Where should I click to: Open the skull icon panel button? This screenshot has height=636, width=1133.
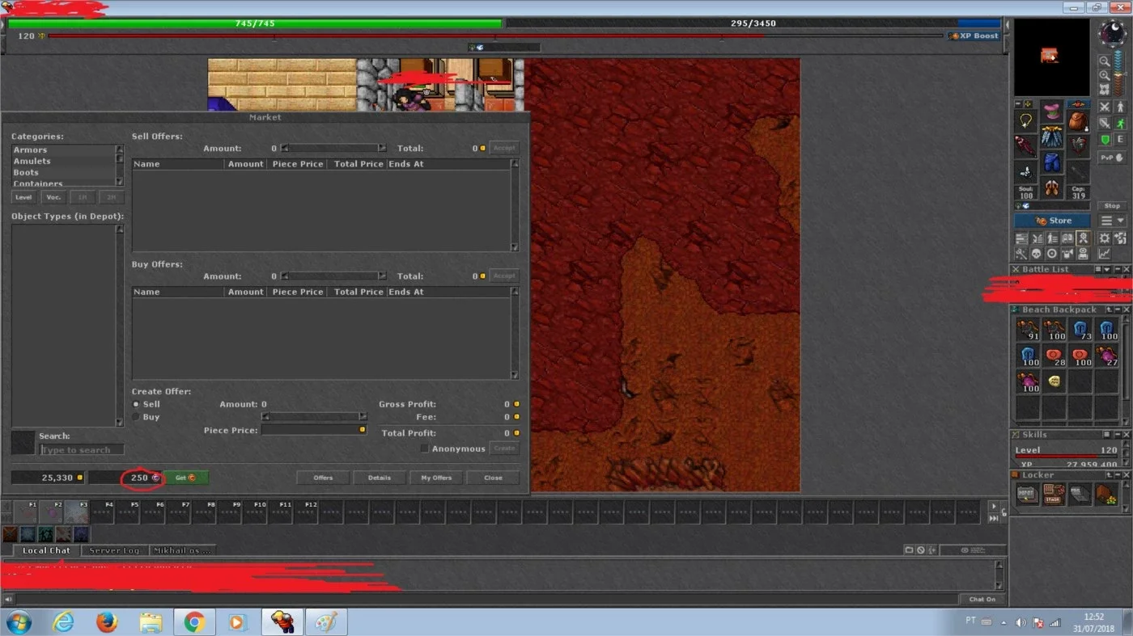point(1037,253)
